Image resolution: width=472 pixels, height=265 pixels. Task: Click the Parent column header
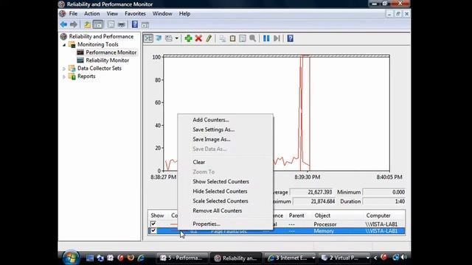[x=296, y=216]
